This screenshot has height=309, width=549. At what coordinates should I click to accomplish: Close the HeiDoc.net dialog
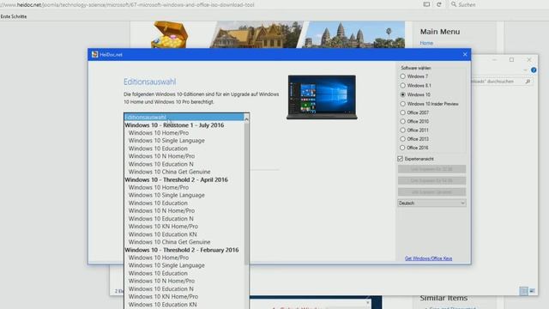click(x=465, y=55)
